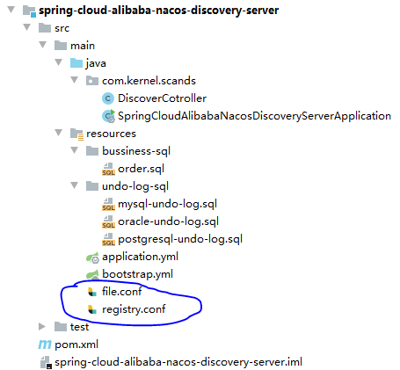This screenshot has width=400, height=370.
Task: Select the bussiness-sql folder label
Action: tap(136, 152)
